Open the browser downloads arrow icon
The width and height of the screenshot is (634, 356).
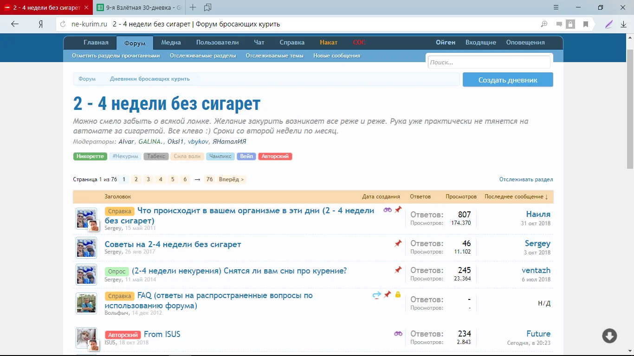point(623,25)
